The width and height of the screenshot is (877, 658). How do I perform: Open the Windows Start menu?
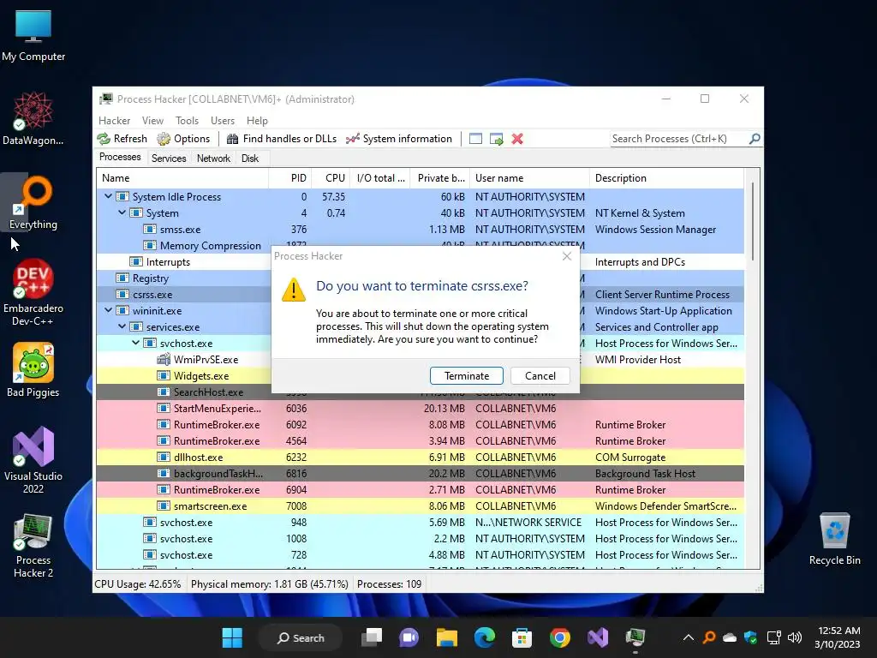click(x=232, y=637)
